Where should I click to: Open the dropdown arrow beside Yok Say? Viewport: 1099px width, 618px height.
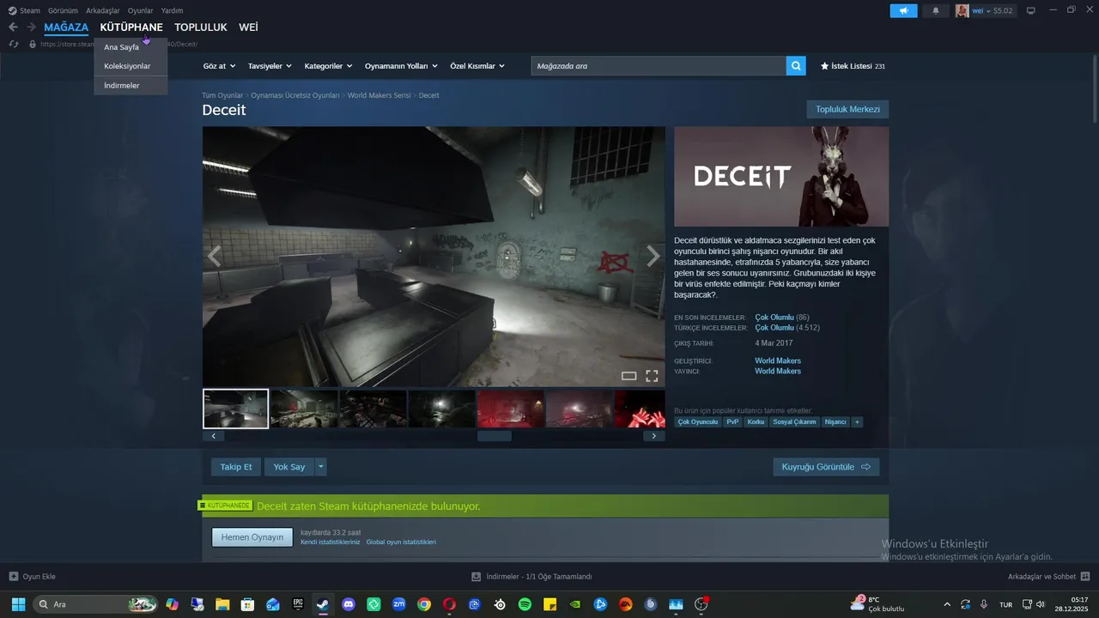coord(321,467)
